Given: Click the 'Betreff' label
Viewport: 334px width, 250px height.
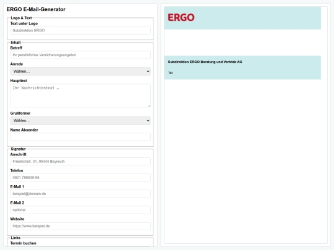Looking at the screenshot, I should 16,48.
